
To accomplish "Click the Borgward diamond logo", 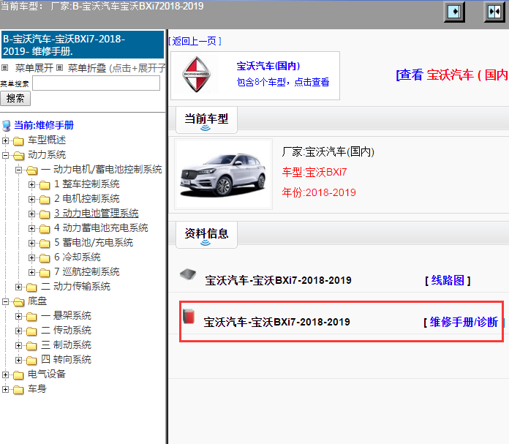I will tap(196, 75).
